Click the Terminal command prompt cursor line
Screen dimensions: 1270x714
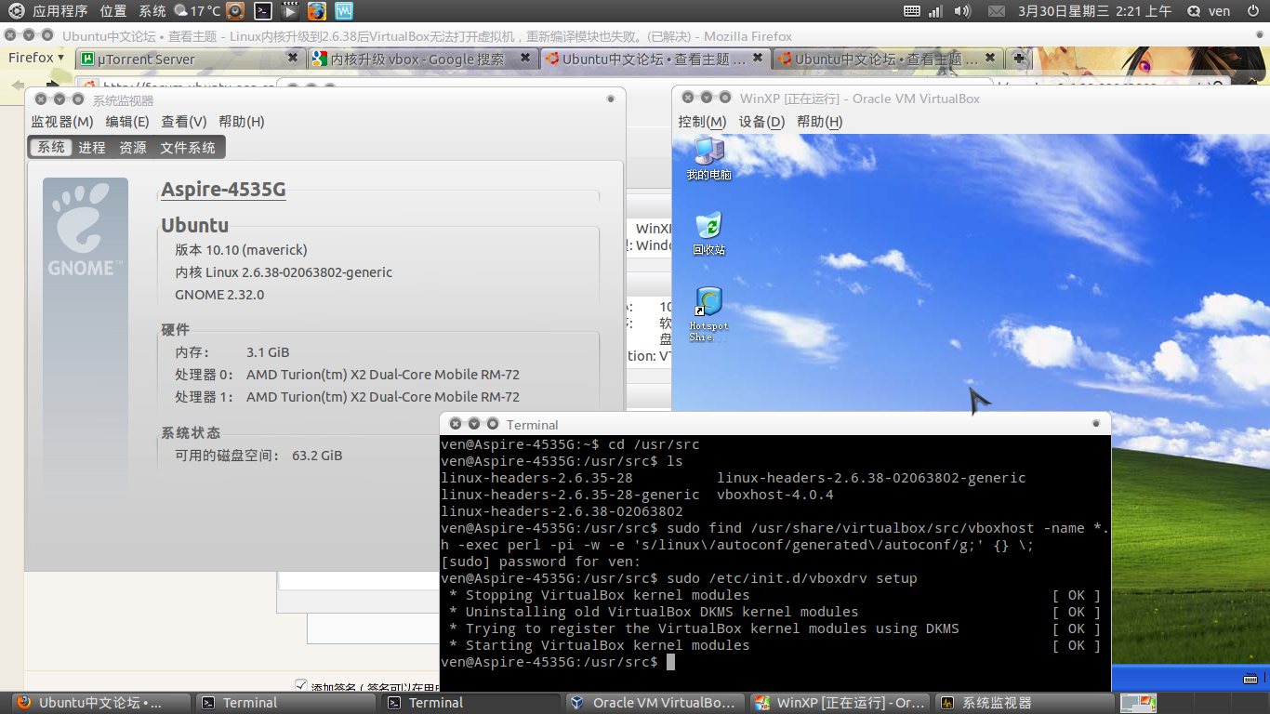(558, 662)
